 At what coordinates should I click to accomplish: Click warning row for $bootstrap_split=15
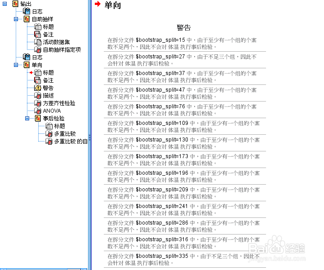[x=185, y=44]
